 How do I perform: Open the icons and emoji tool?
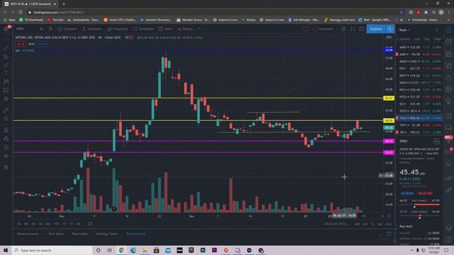(x=6, y=99)
